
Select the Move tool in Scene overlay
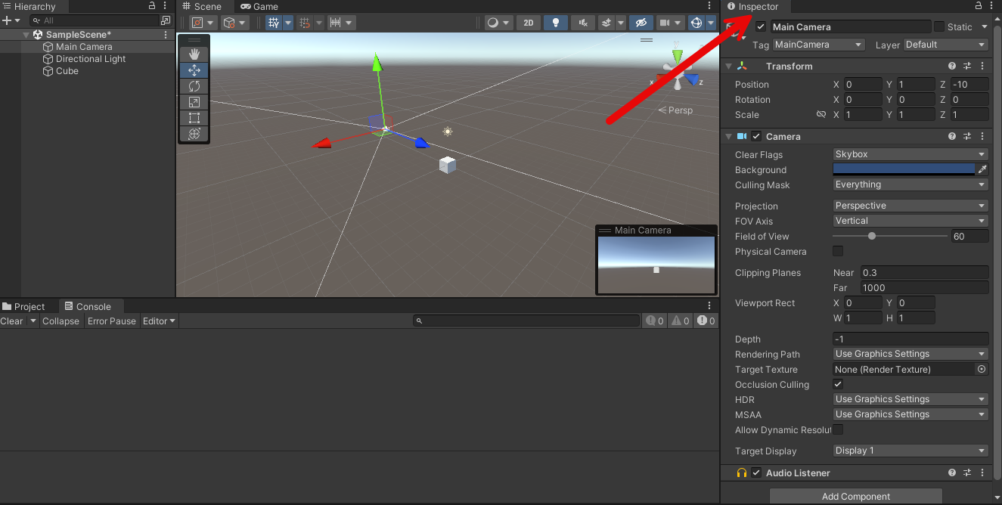[x=194, y=70]
